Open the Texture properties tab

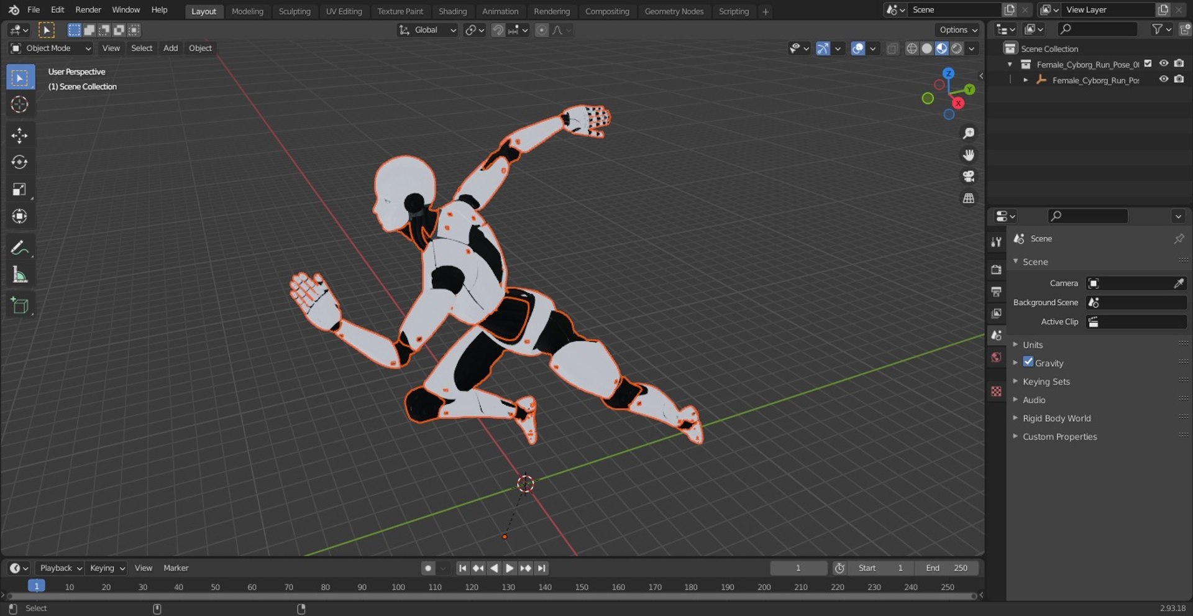click(997, 391)
